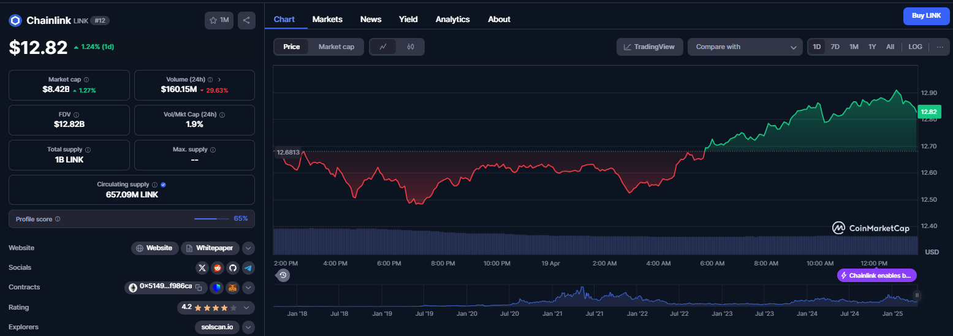
Task: Set chart range to 1Y
Action: pyautogui.click(x=872, y=47)
